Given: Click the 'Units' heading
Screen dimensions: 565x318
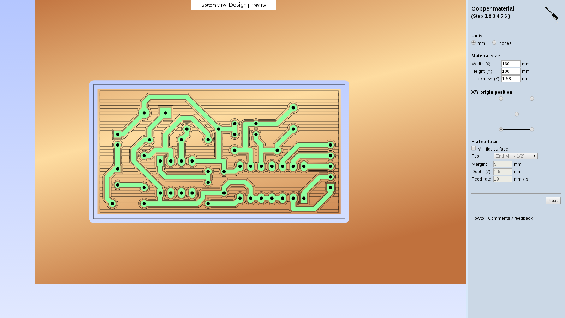Looking at the screenshot, I should (477, 36).
